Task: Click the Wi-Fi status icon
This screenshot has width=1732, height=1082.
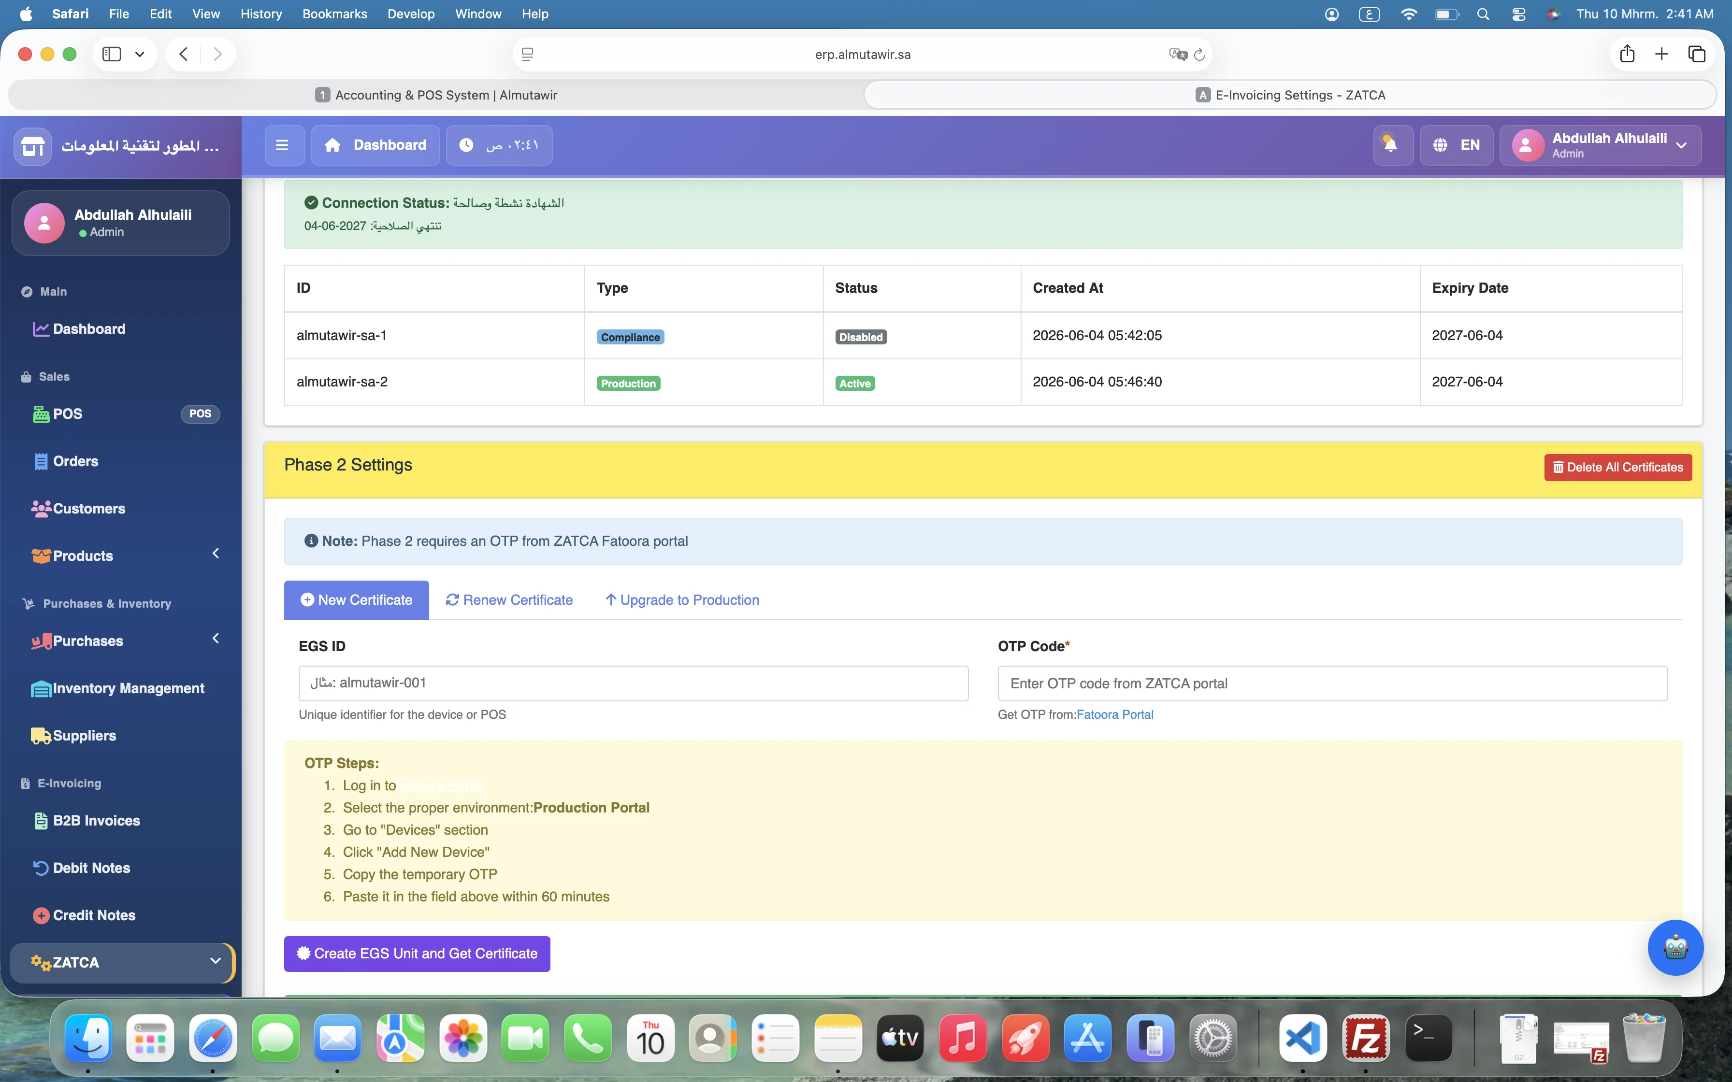Action: tap(1409, 14)
